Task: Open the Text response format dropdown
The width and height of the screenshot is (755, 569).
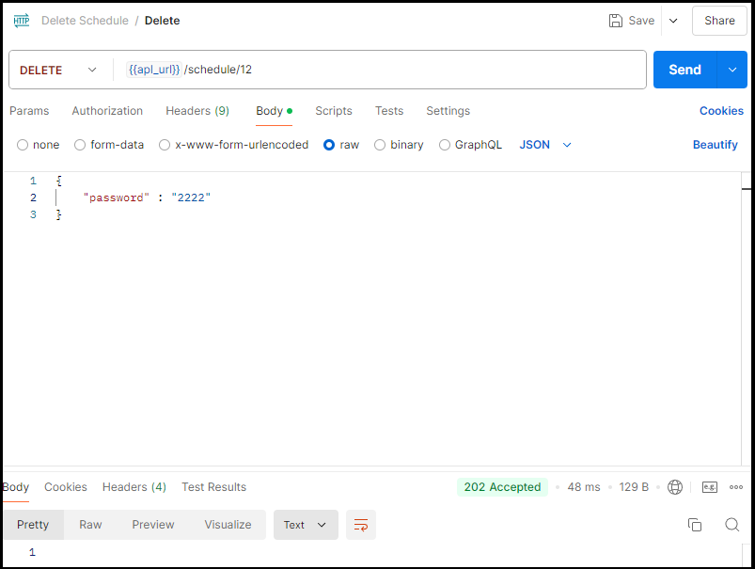Action: [306, 525]
